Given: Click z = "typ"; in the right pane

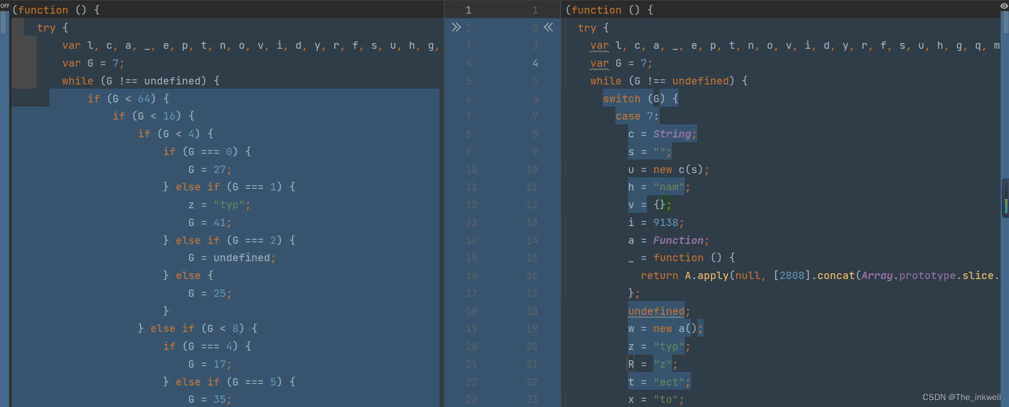Looking at the screenshot, I should coord(659,346).
